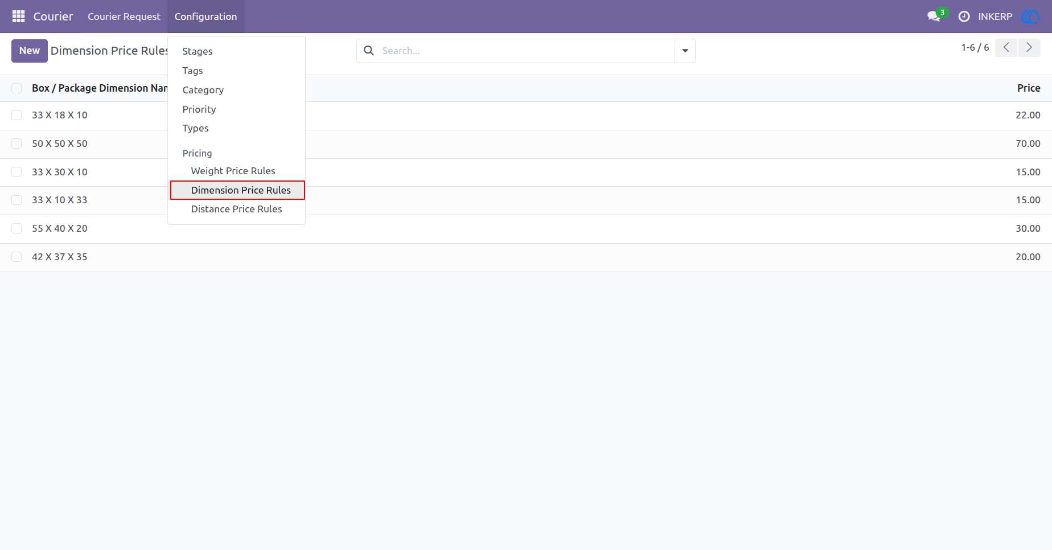Open the 55 X 40 X 20 record
1052x550 pixels.
click(x=60, y=228)
